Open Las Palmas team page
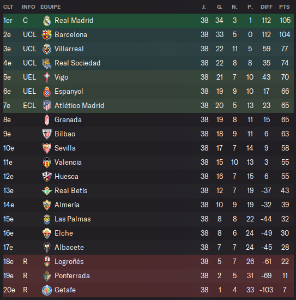Screen dimensions: 296x300 click(73, 219)
